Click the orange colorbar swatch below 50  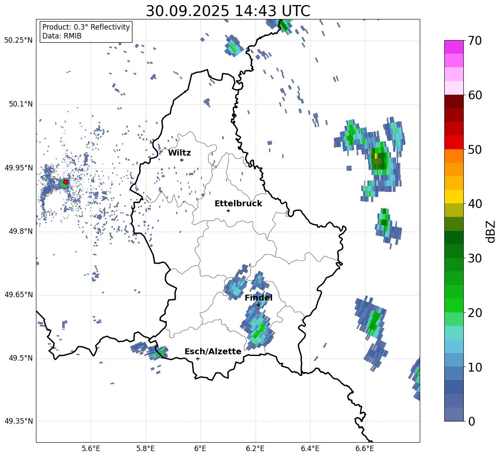tap(454, 156)
